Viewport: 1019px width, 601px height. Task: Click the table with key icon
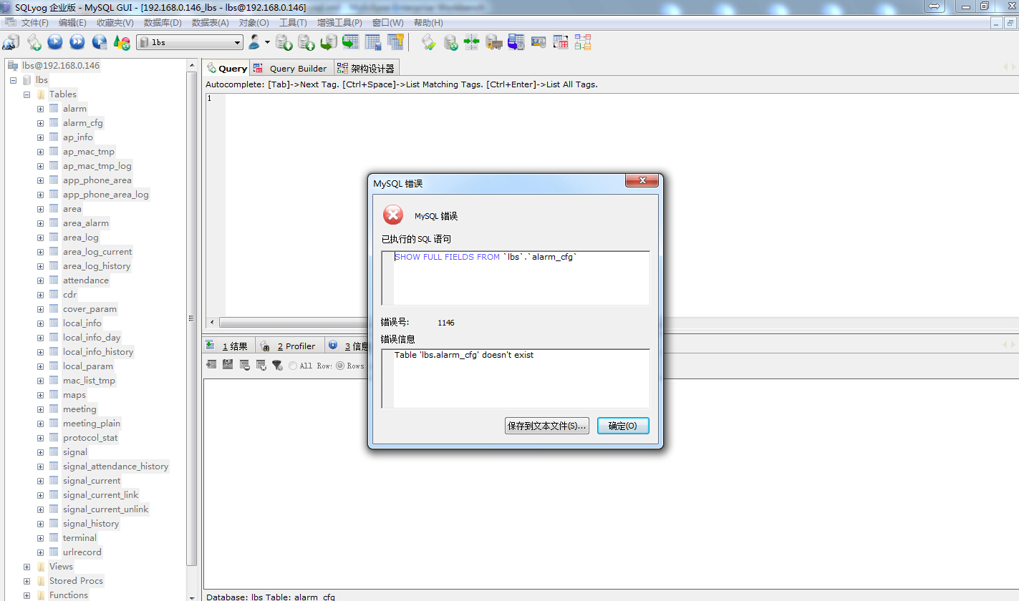(x=395, y=42)
